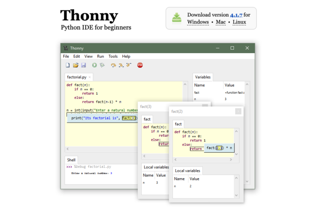Run the current script with green play icon
Image resolution: width=320 pixels, height=208 pixels.
(x=94, y=65)
